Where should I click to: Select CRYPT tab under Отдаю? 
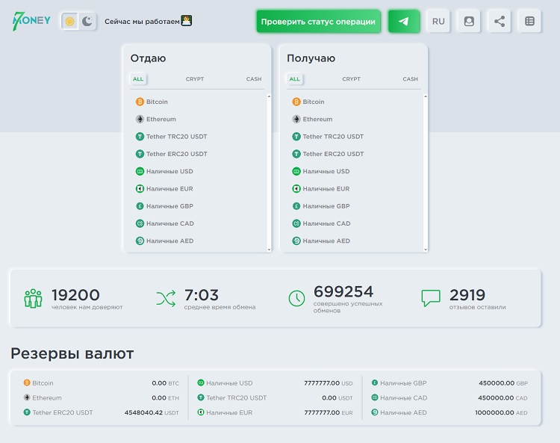195,79
